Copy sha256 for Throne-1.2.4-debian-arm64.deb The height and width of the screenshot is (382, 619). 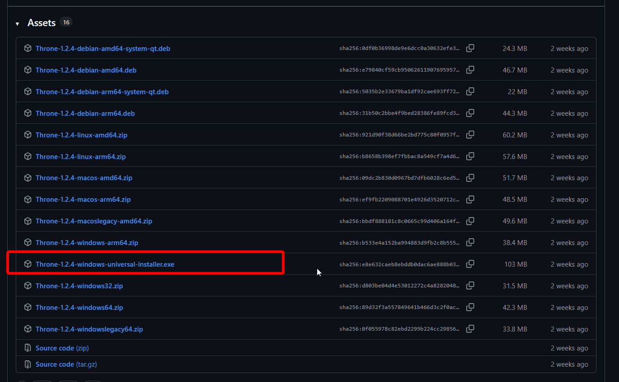pos(470,113)
